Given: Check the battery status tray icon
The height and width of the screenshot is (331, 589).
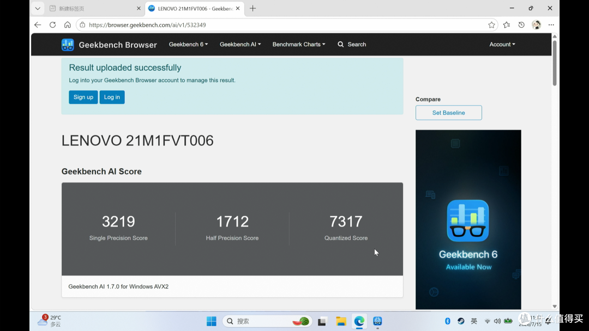Looking at the screenshot, I should coord(508,321).
